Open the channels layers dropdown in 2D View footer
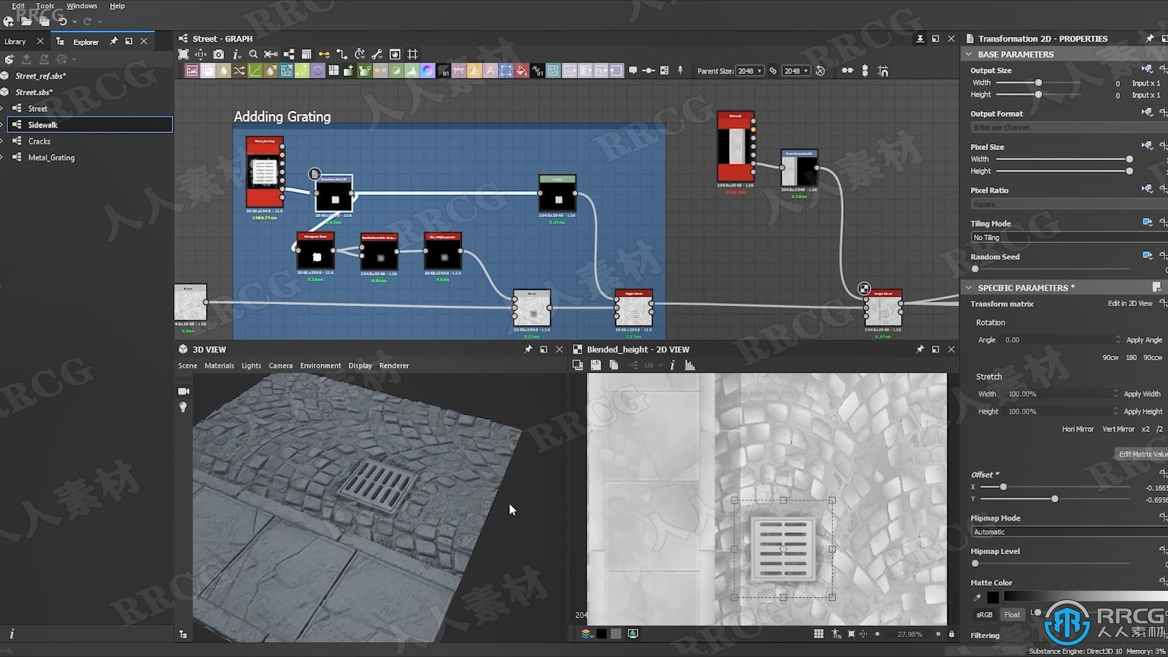Viewport: 1168px width, 657px height. point(586,634)
